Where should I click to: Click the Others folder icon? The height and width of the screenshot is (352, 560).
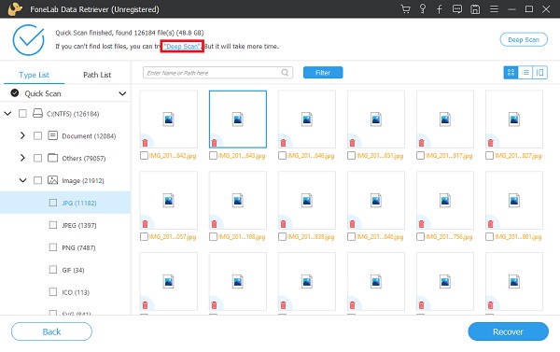point(53,158)
